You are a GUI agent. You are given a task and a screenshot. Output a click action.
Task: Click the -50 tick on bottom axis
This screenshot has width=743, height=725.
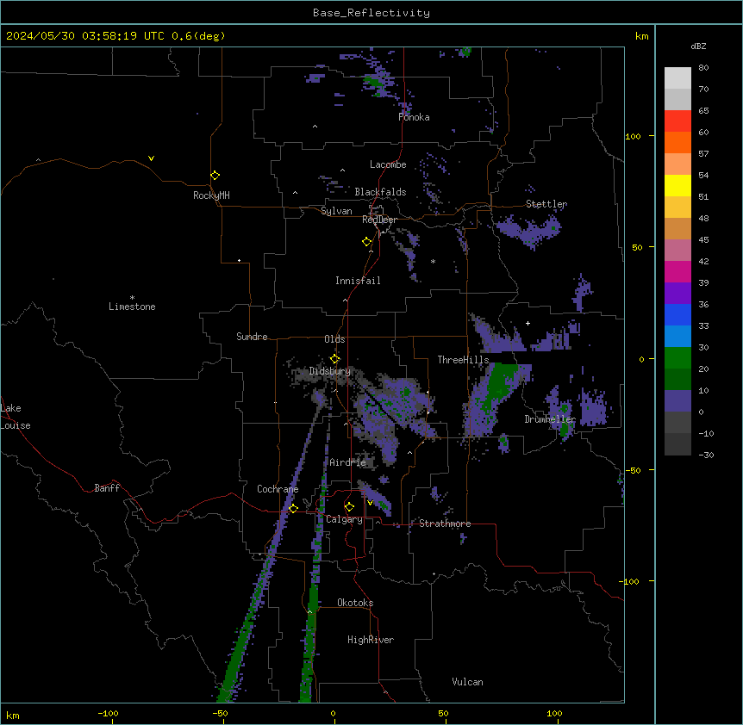pos(220,714)
